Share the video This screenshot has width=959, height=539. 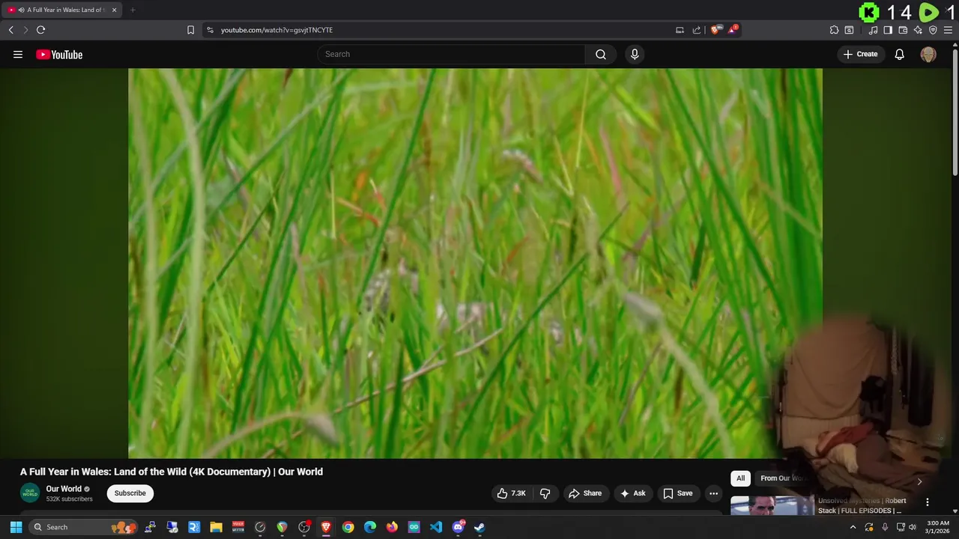pos(585,493)
